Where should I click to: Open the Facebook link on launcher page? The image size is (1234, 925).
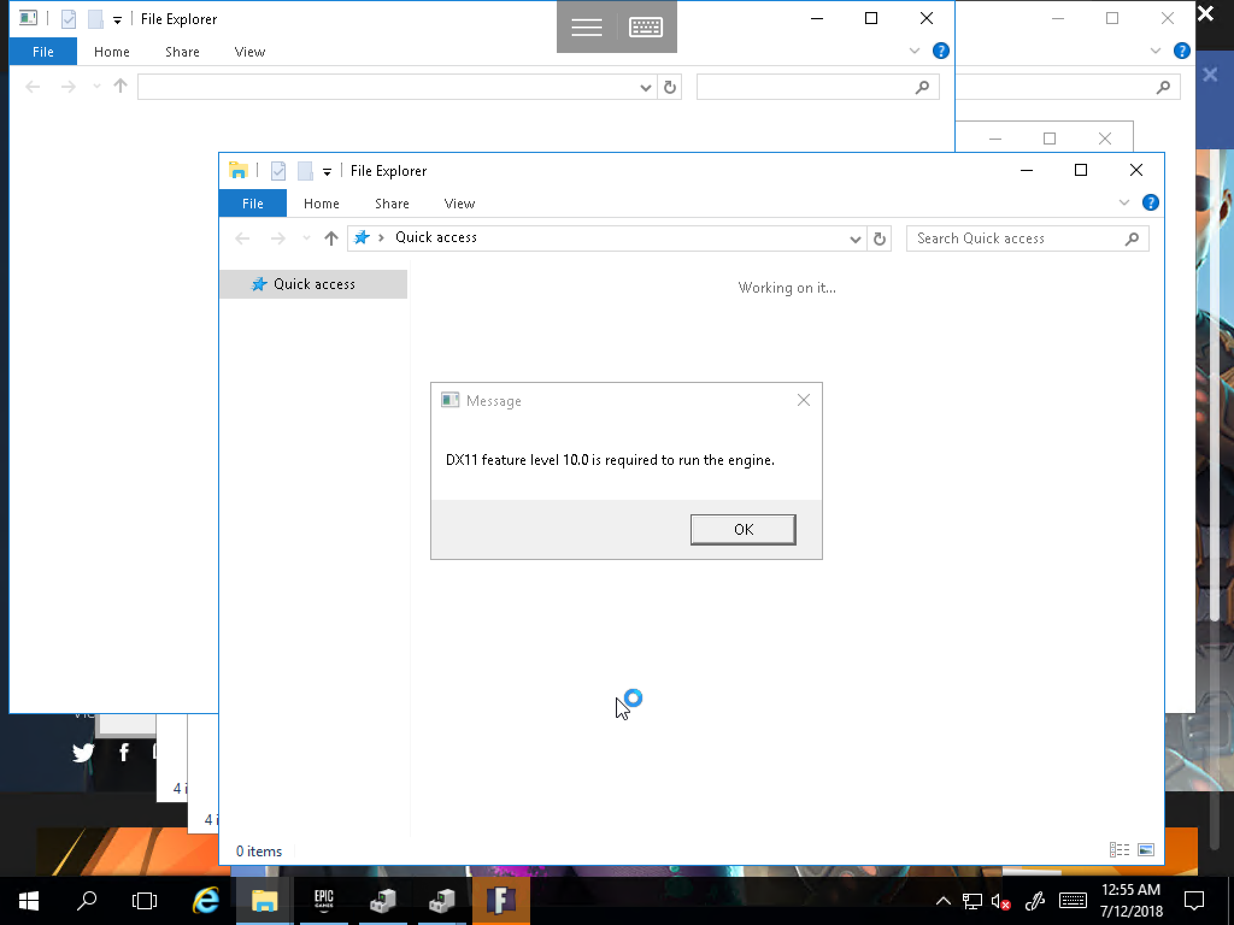point(124,752)
